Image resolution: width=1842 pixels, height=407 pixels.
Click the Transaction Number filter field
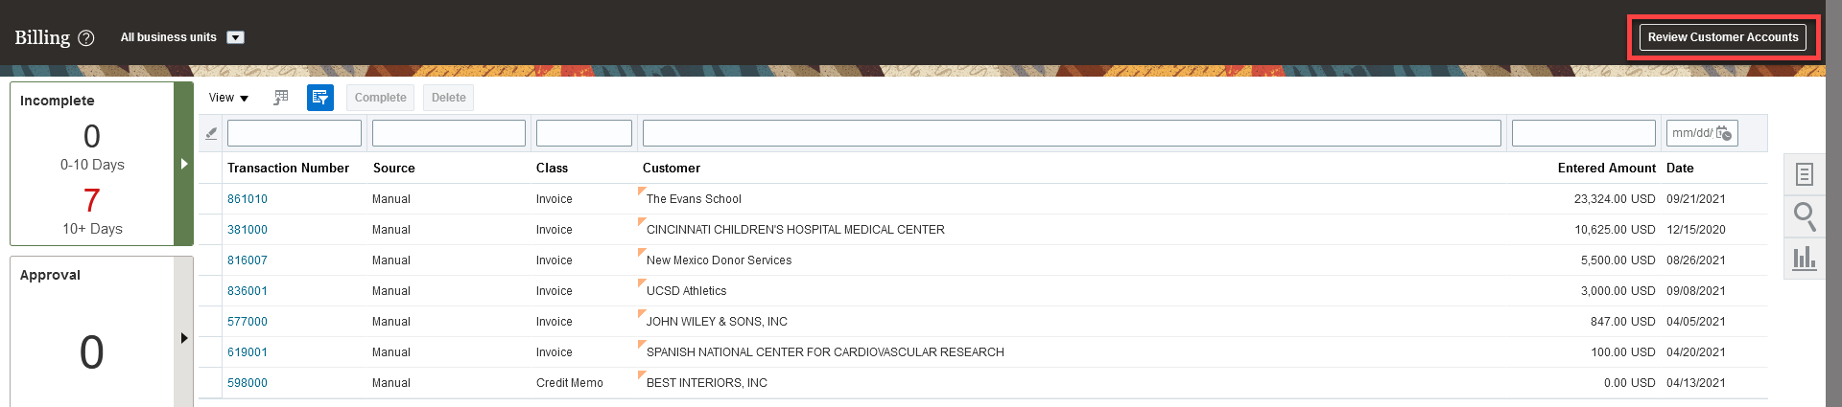coord(295,133)
